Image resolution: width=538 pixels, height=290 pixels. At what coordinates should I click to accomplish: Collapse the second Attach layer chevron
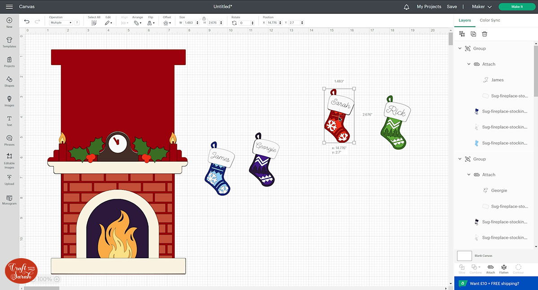[469, 175]
